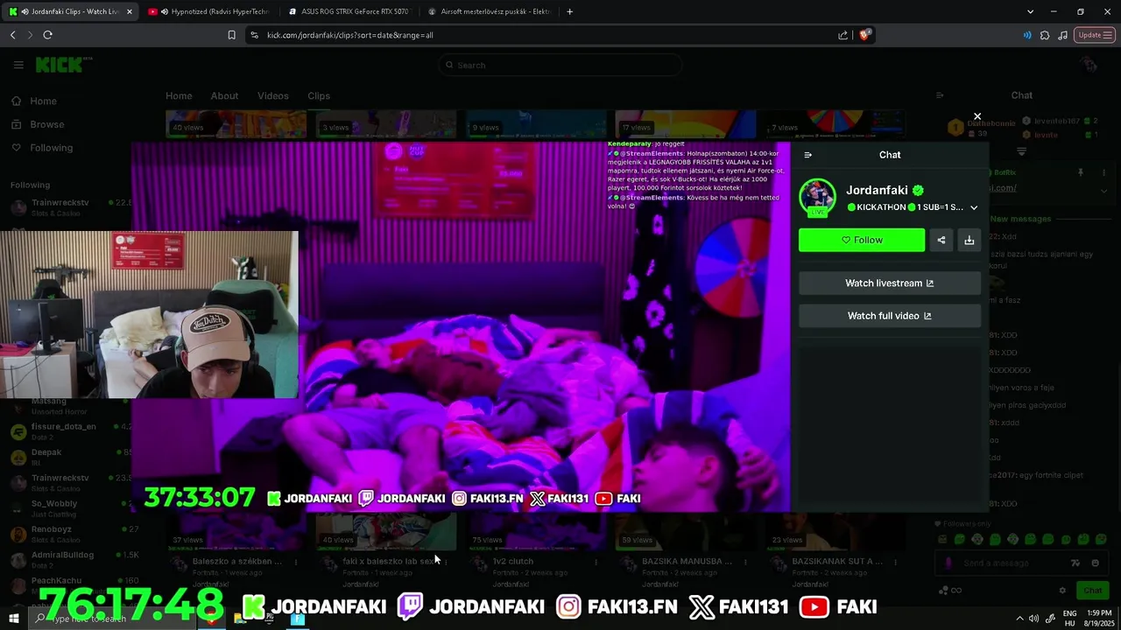1121x630 pixels.
Task: Open the Watch full video link
Action: pos(890,316)
